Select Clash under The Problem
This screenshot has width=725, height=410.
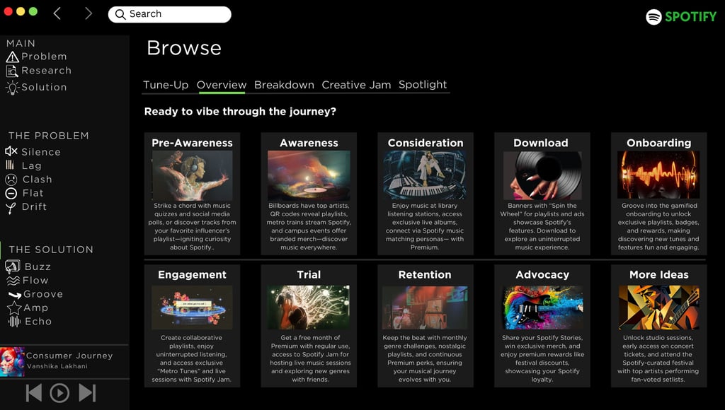[x=37, y=179]
